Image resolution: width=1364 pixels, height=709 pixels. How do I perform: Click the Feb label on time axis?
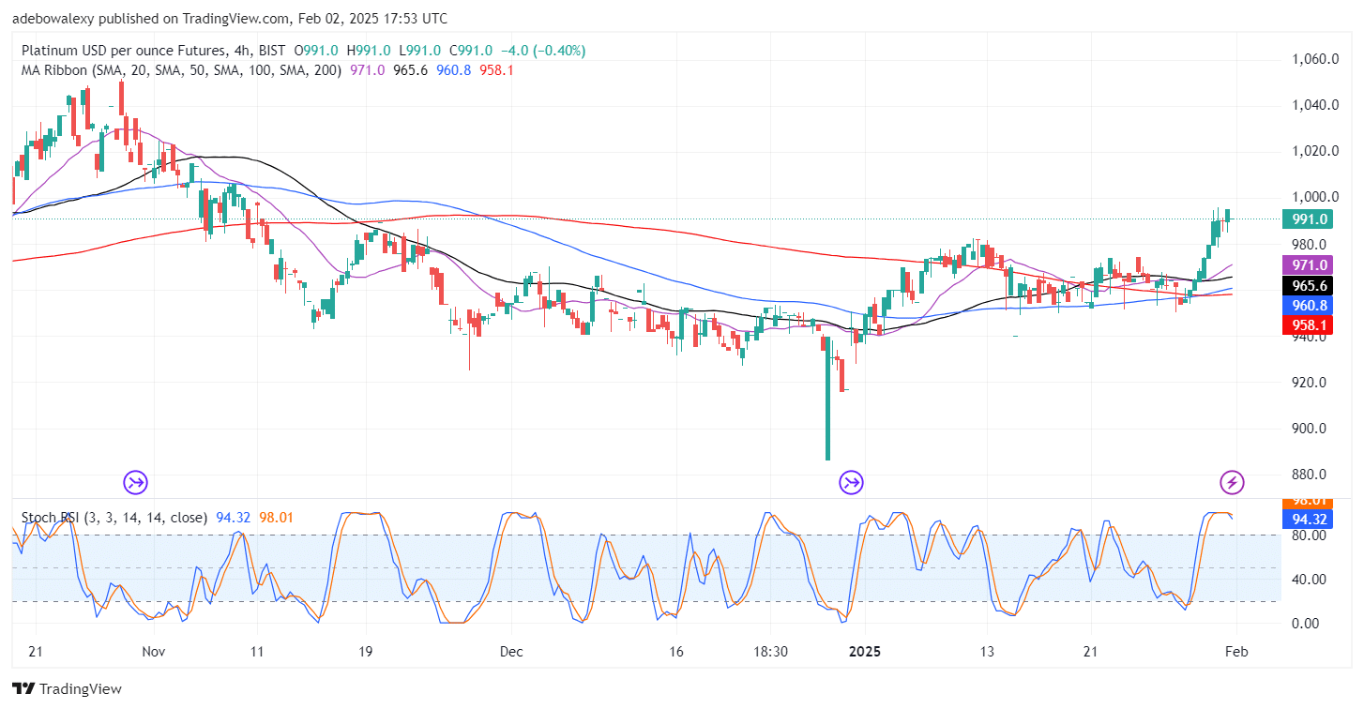1235,651
